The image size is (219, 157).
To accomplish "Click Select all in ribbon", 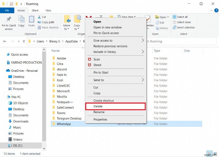I will click(180, 17).
